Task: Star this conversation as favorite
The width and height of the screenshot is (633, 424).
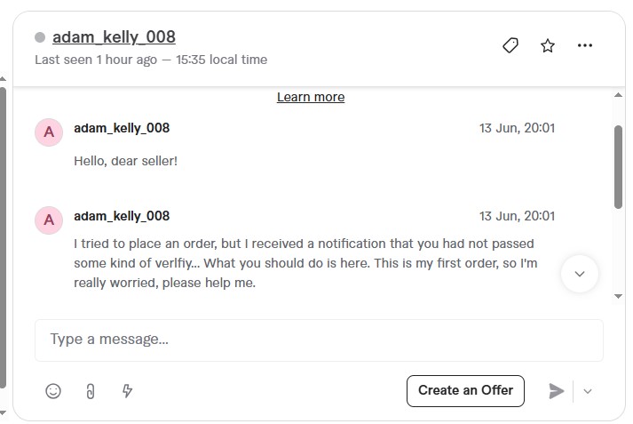Action: pos(548,45)
